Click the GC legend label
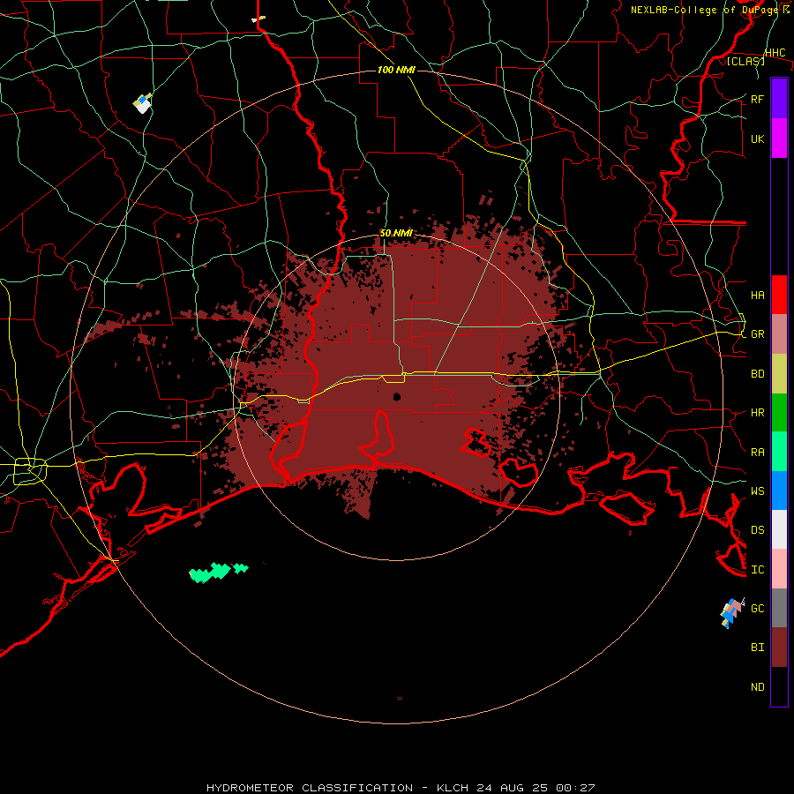 757,608
